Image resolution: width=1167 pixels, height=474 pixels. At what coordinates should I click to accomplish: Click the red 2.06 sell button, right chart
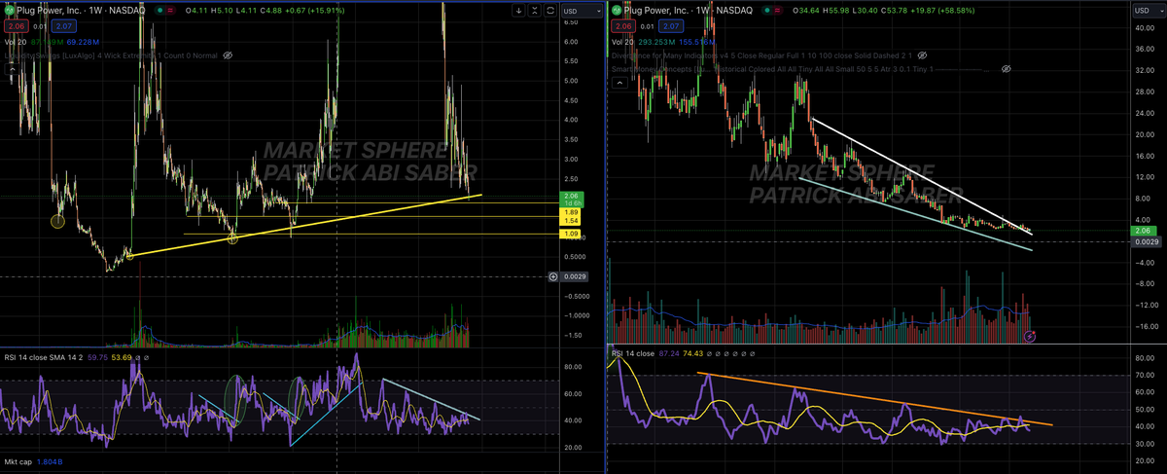pyautogui.click(x=624, y=26)
